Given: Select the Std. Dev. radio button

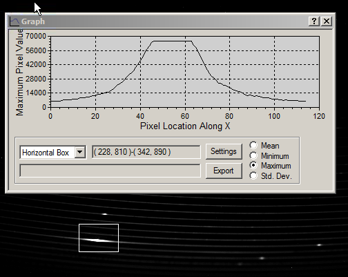Looking at the screenshot, I should [253, 175].
